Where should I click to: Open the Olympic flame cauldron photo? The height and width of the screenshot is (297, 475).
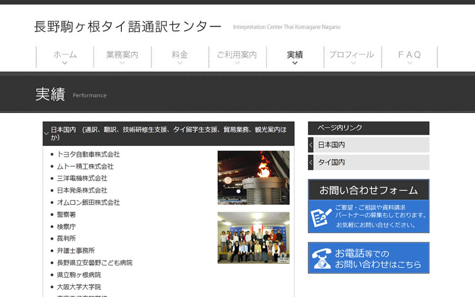(x=253, y=178)
